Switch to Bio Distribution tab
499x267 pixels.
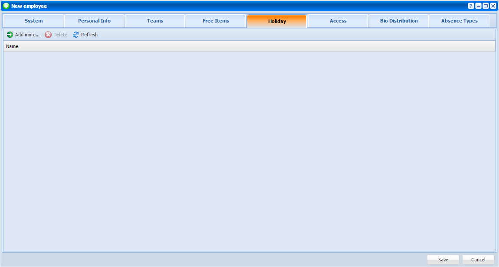pyautogui.click(x=399, y=21)
